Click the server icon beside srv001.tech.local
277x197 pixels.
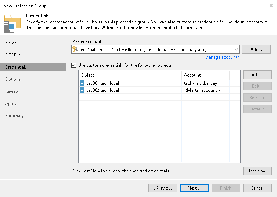(x=82, y=83)
